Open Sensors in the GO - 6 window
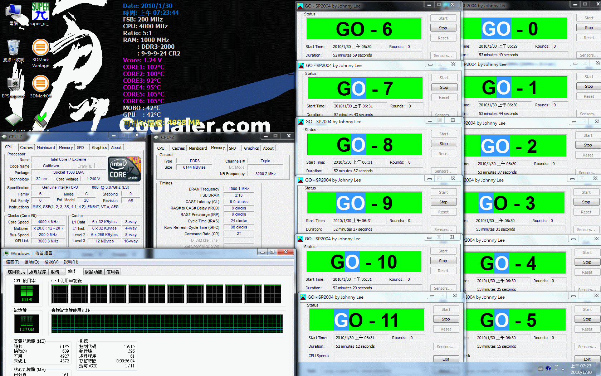The image size is (601, 376). tap(443, 56)
